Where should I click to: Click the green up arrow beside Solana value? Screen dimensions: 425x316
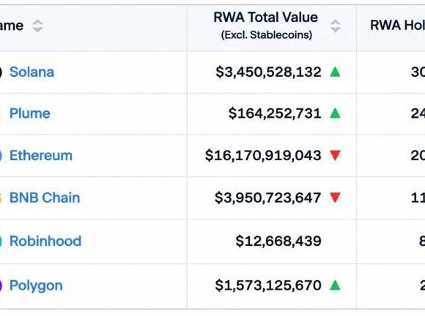click(336, 72)
